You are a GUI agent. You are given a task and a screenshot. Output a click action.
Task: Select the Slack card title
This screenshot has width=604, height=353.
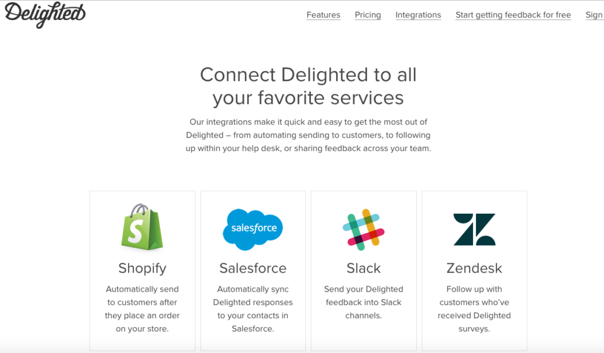pos(363,268)
